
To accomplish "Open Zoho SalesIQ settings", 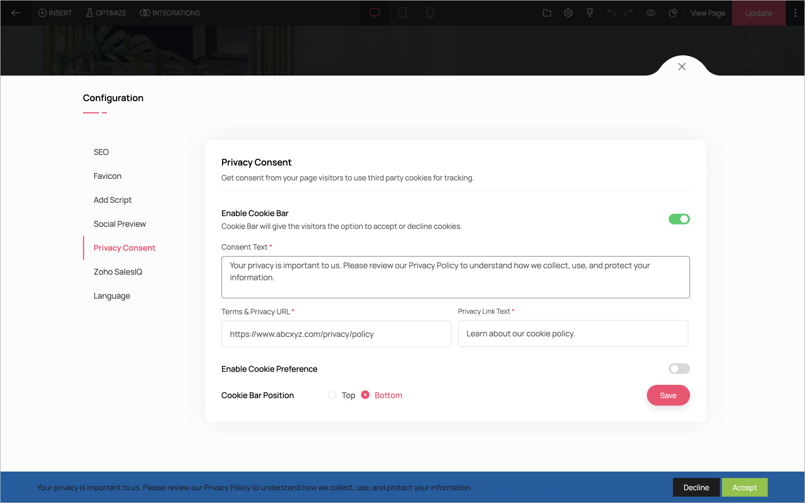I will (x=118, y=272).
